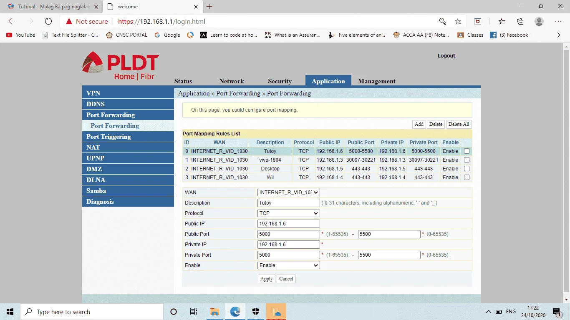Open the CNSC PORTAL bookmark
Image resolution: width=570 pixels, height=320 pixels.
pyautogui.click(x=127, y=35)
